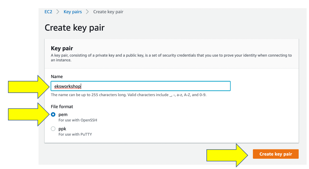Choose the ppk file format radio button
The width and height of the screenshot is (309, 169).
click(53, 129)
